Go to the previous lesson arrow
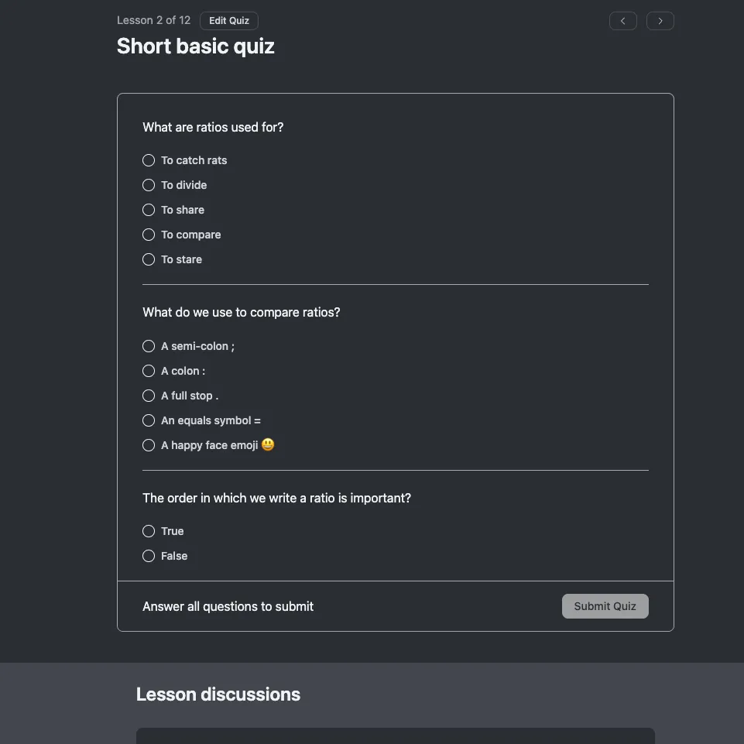The height and width of the screenshot is (744, 744). [x=622, y=21]
